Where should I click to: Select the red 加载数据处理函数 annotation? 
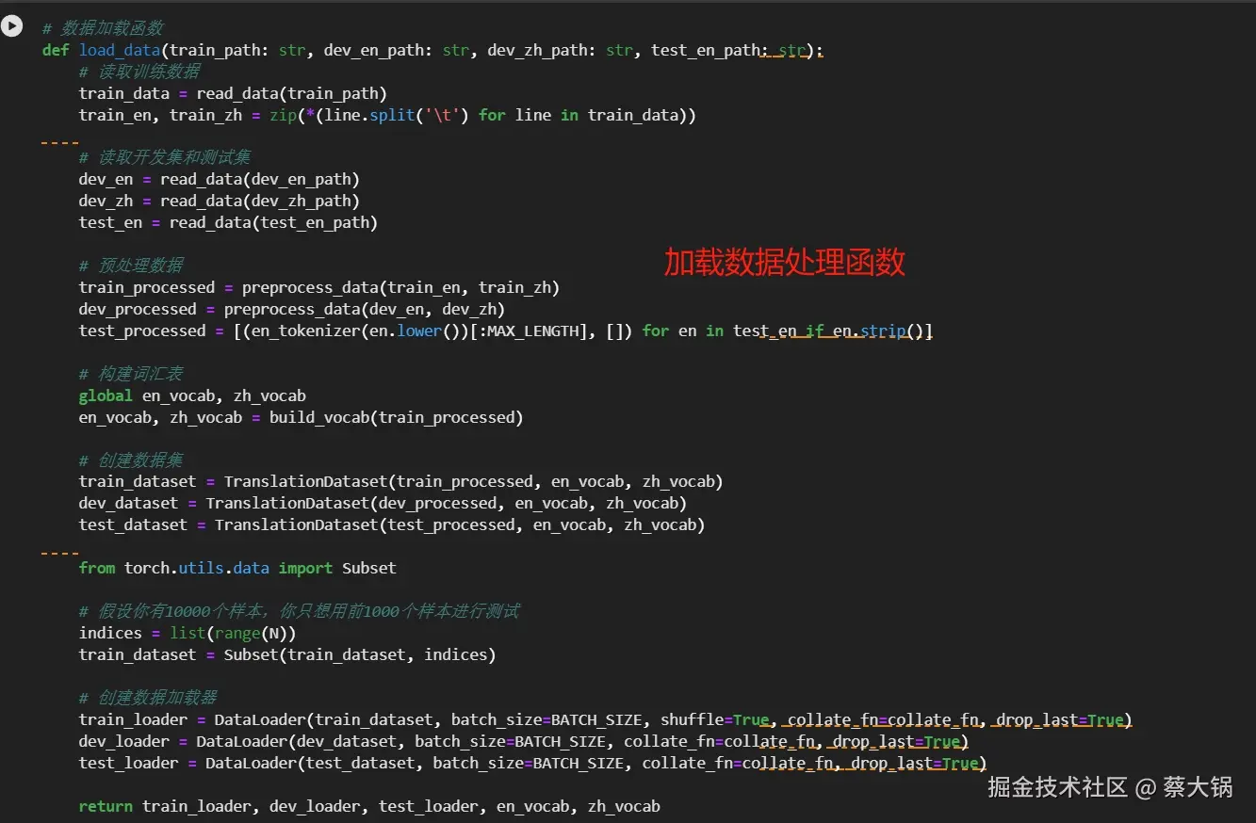784,263
